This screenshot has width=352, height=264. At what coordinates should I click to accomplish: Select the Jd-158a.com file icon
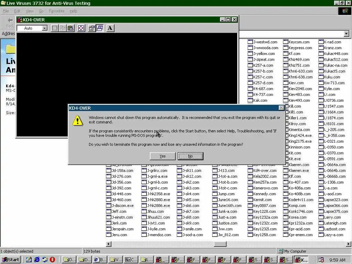click(109, 170)
